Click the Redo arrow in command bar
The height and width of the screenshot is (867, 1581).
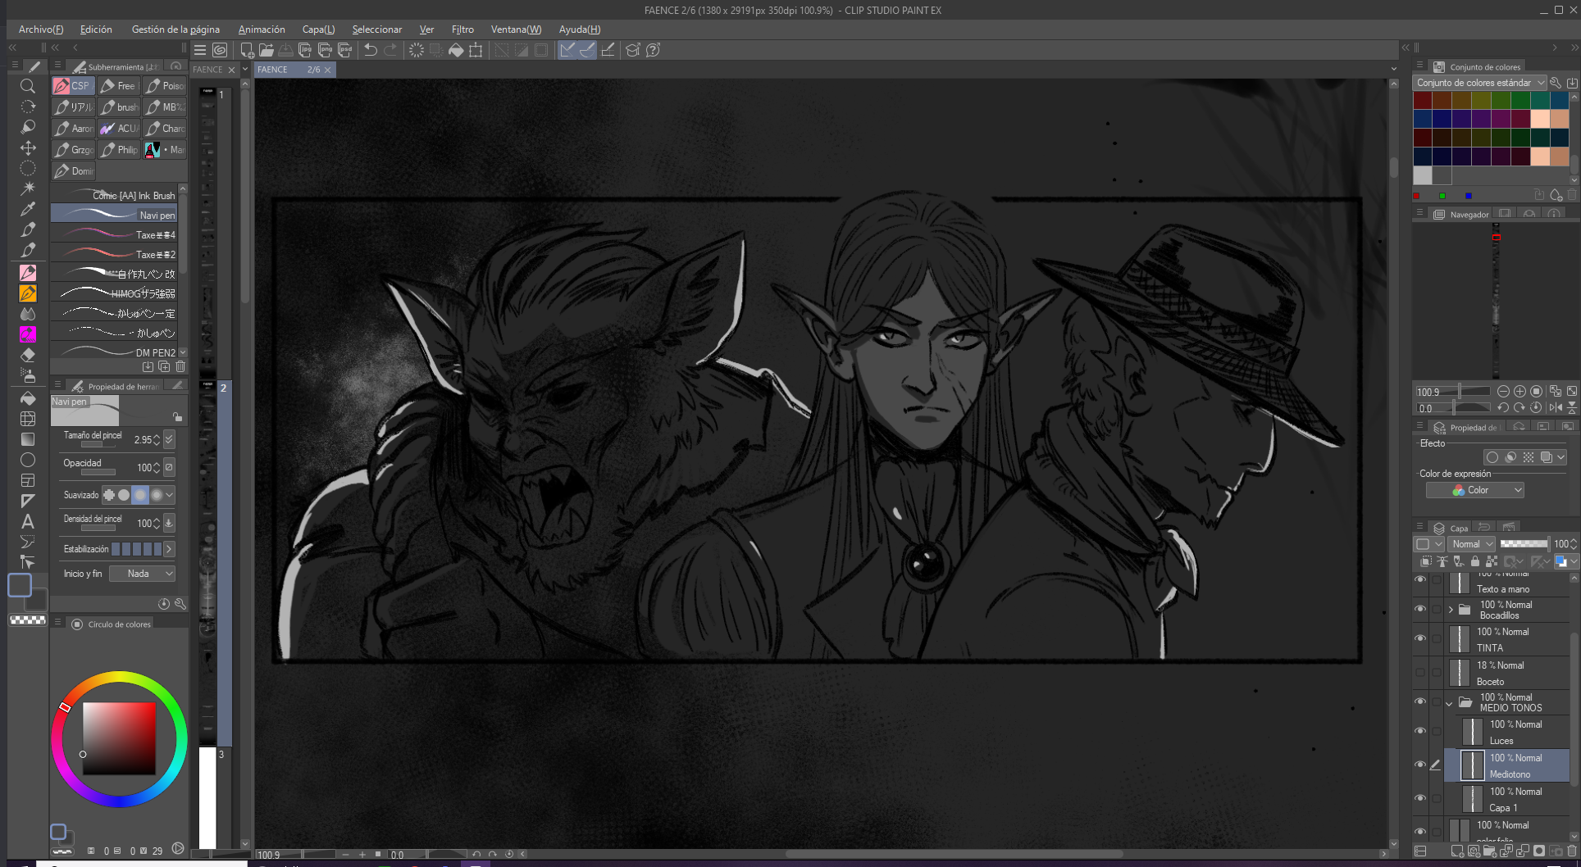click(x=391, y=50)
